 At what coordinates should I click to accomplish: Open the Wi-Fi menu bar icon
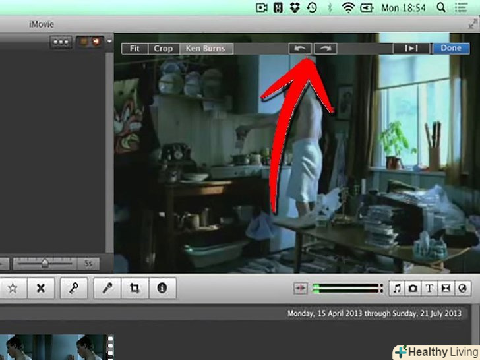coord(348,7)
